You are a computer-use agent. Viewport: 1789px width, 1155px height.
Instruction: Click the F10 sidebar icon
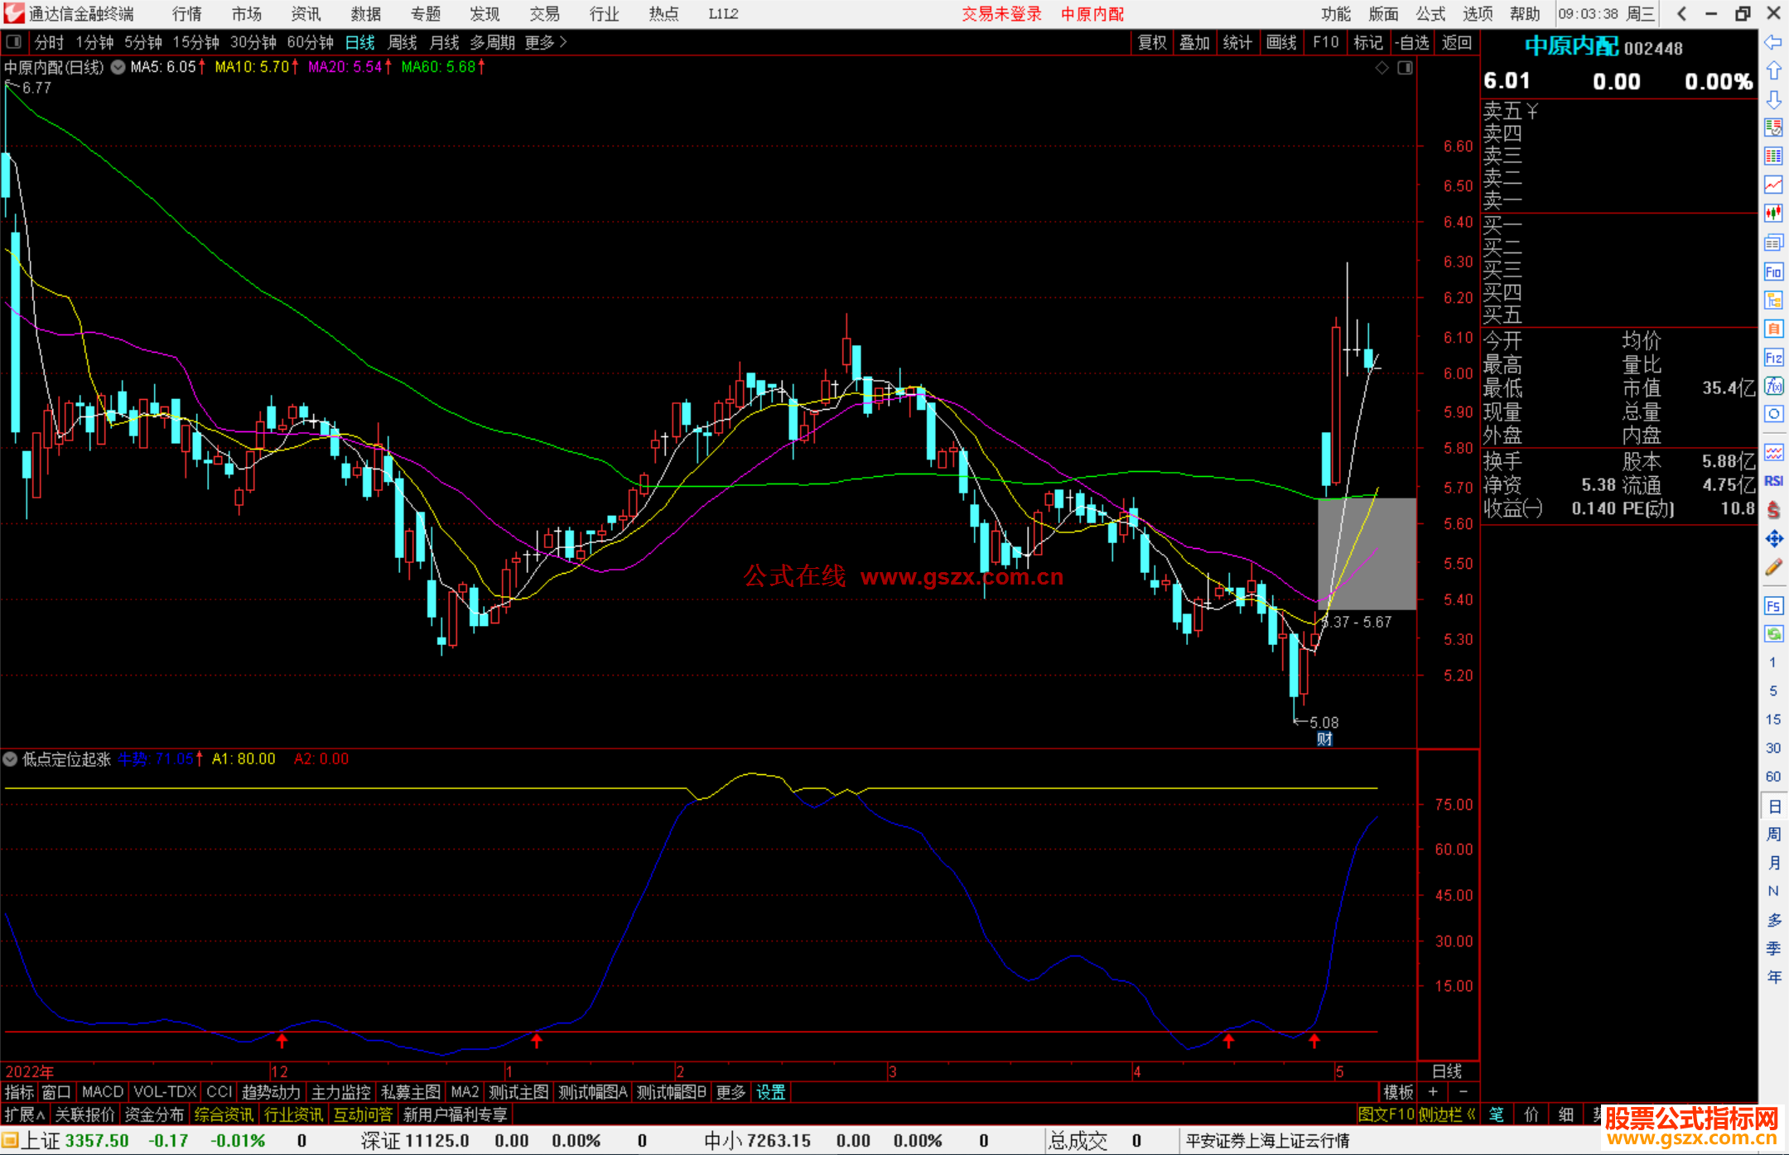(x=1773, y=272)
